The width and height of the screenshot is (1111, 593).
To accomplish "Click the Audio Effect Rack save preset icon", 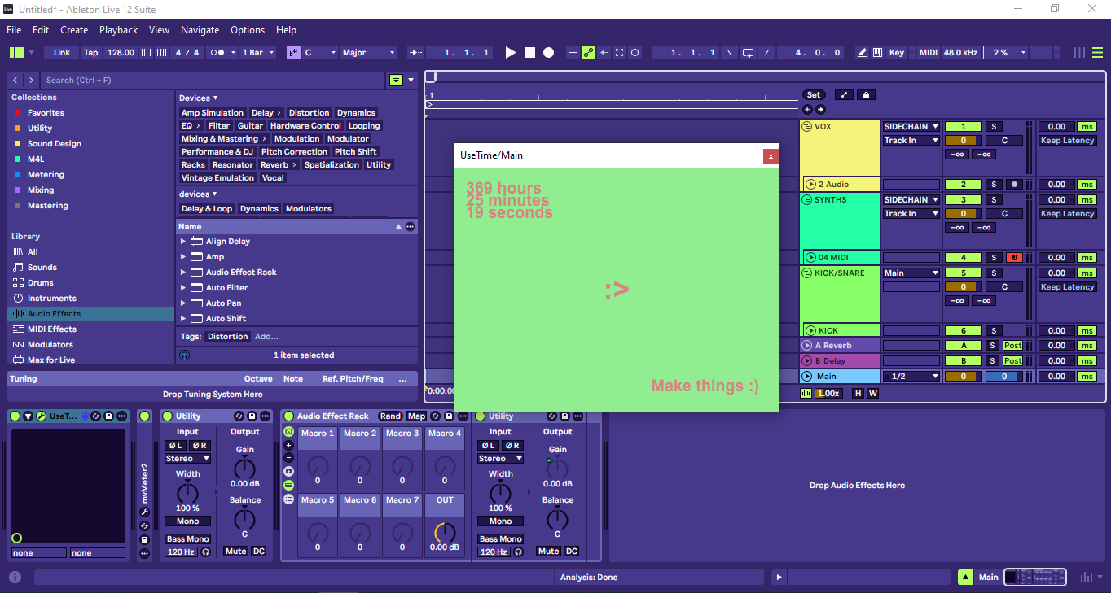I will [x=449, y=416].
